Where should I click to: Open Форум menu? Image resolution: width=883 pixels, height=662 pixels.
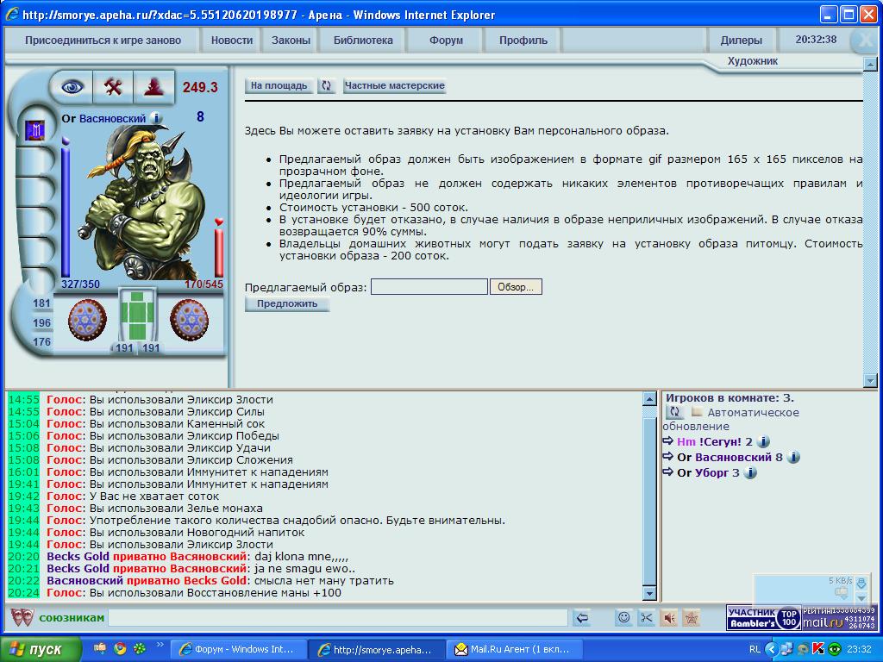(446, 41)
